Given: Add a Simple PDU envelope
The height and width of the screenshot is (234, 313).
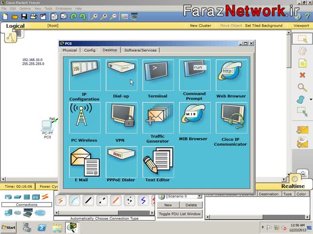Looking at the screenshot, I should click(302, 130).
